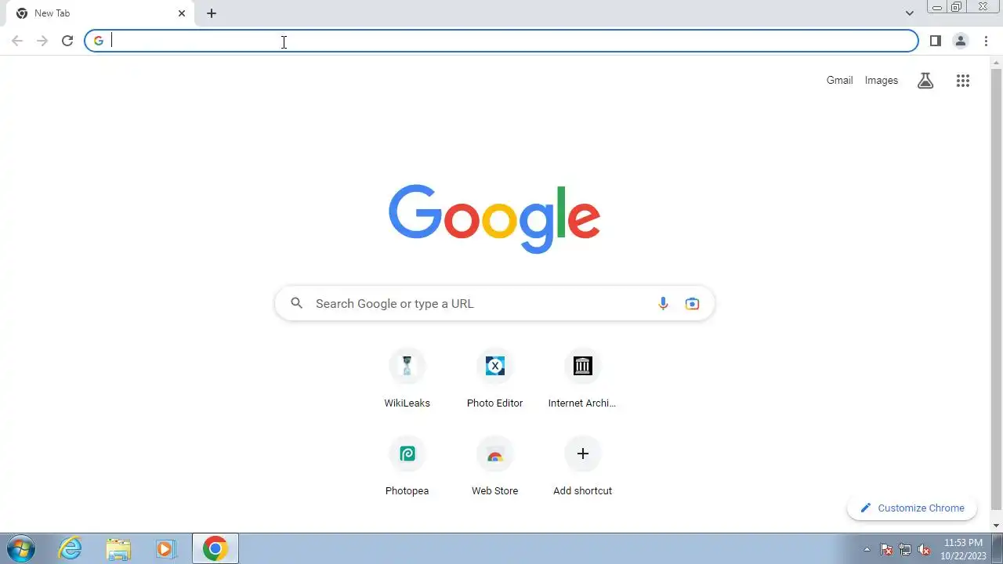Screen dimensions: 1003x564
Task: Open the tab search chevron
Action: pyautogui.click(x=909, y=13)
